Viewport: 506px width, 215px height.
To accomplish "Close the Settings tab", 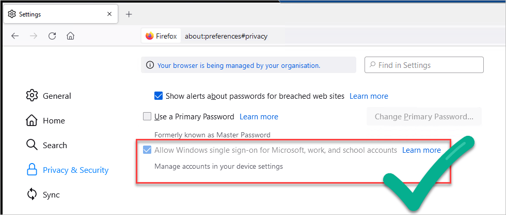I will click(x=109, y=14).
